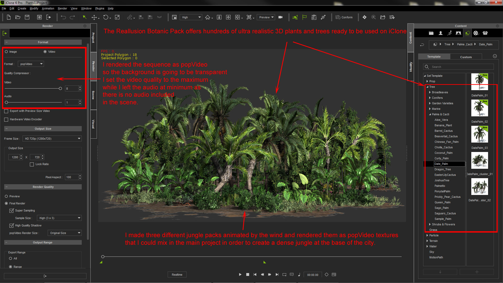Open the High quality dropdown in toolbar
Image resolution: width=503 pixels, height=283 pixels.
191,17
